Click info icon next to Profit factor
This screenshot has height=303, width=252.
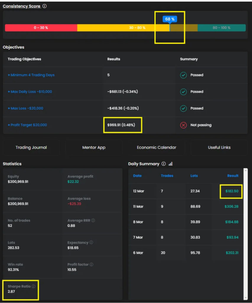91,265
